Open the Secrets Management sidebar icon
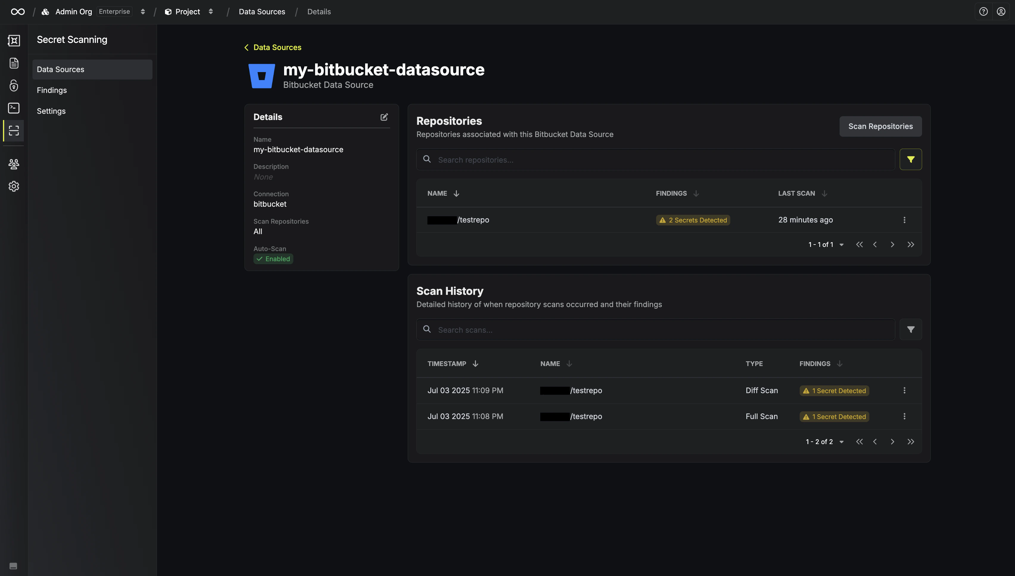This screenshot has height=576, width=1015. pyautogui.click(x=14, y=40)
